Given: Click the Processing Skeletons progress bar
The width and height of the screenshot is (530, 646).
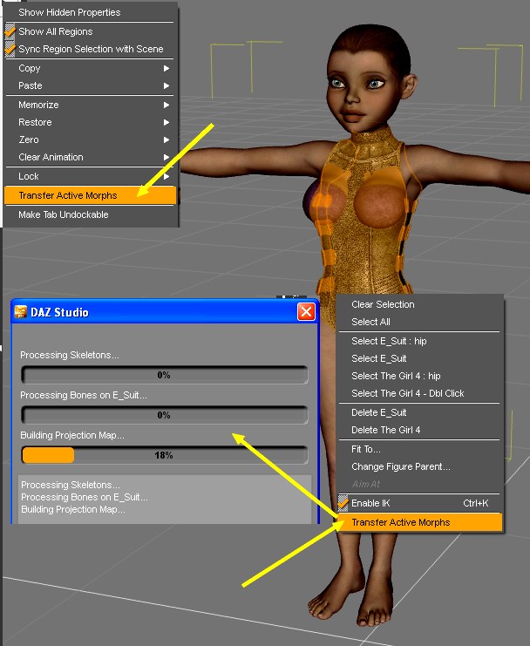Looking at the screenshot, I should pos(164,375).
